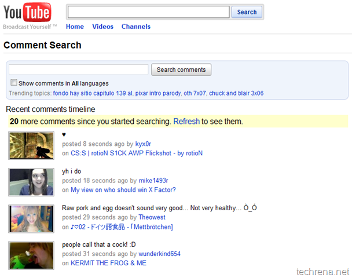
Task: Open the Kermit the Frog video thumbnail
Action: [31, 255]
